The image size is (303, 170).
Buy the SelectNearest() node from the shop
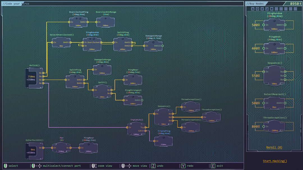coord(274,103)
